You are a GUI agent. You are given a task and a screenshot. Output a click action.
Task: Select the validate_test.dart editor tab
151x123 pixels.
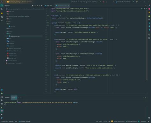click(x=62, y=5)
